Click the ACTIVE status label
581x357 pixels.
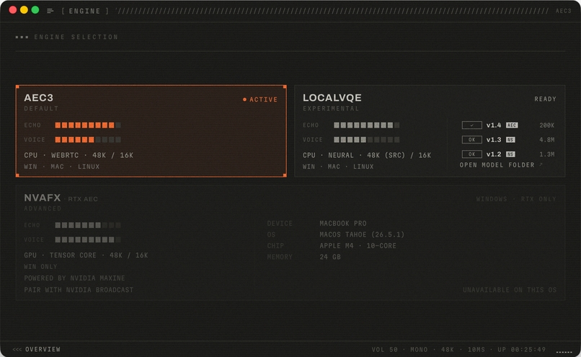tap(263, 100)
